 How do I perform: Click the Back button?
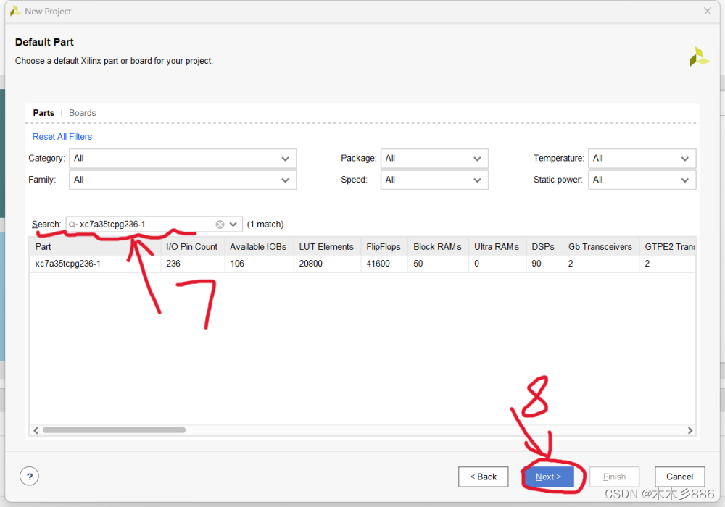coord(483,477)
